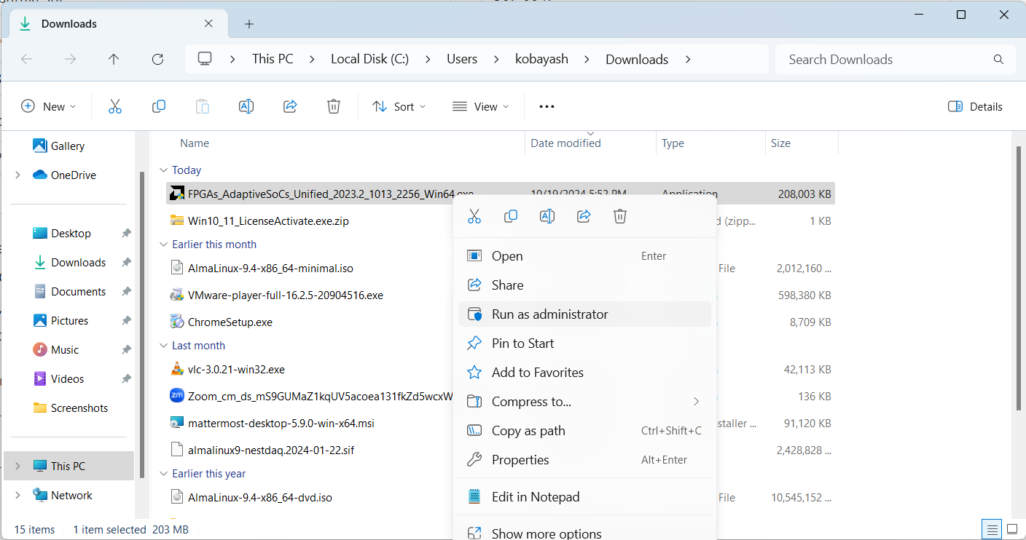Collapse the Today file group
This screenshot has height=540, width=1026.
coord(163,170)
